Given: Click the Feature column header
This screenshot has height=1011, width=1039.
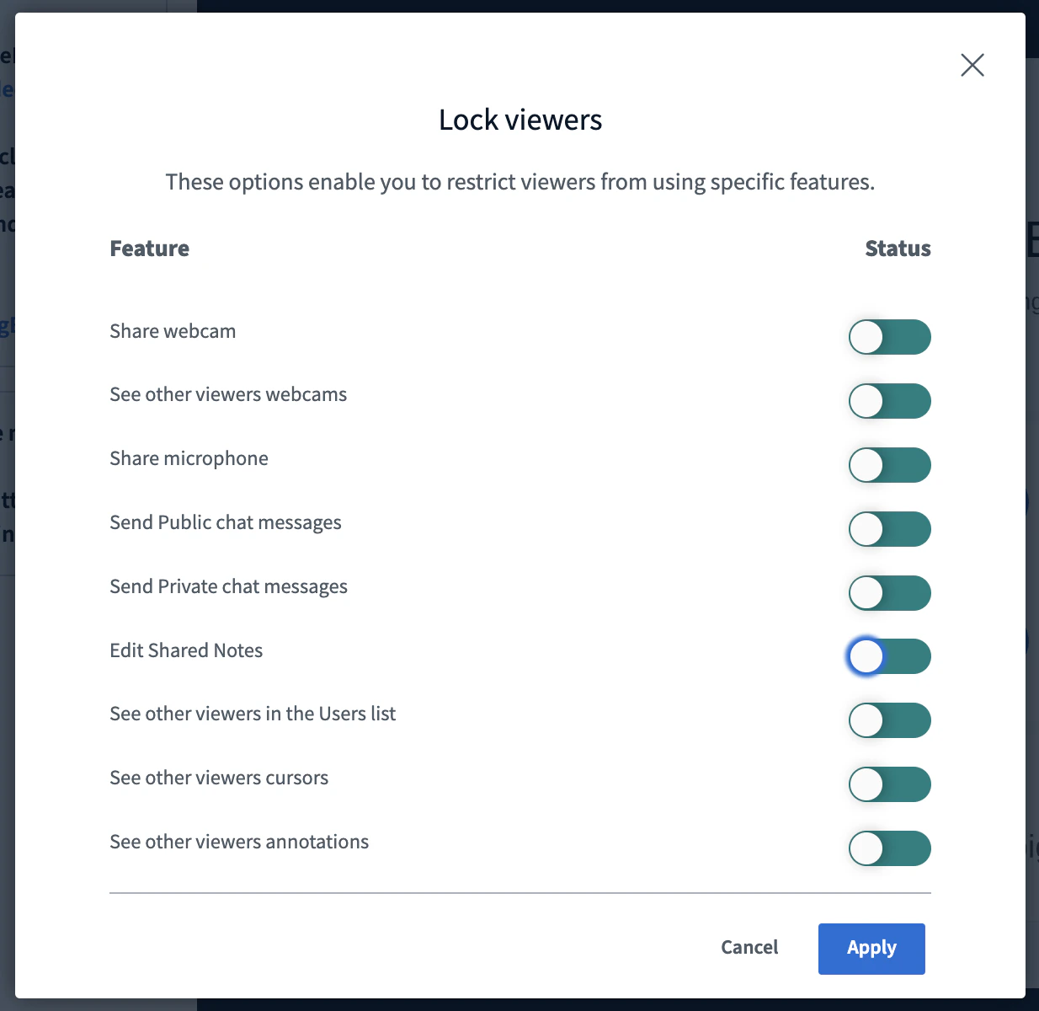Looking at the screenshot, I should click(149, 248).
